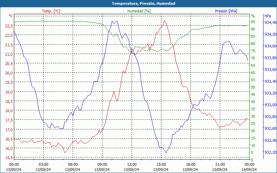Screen dimensions: 277x173
Task: Click the 15,5 temperature axis value
Action: tap(9, 158)
